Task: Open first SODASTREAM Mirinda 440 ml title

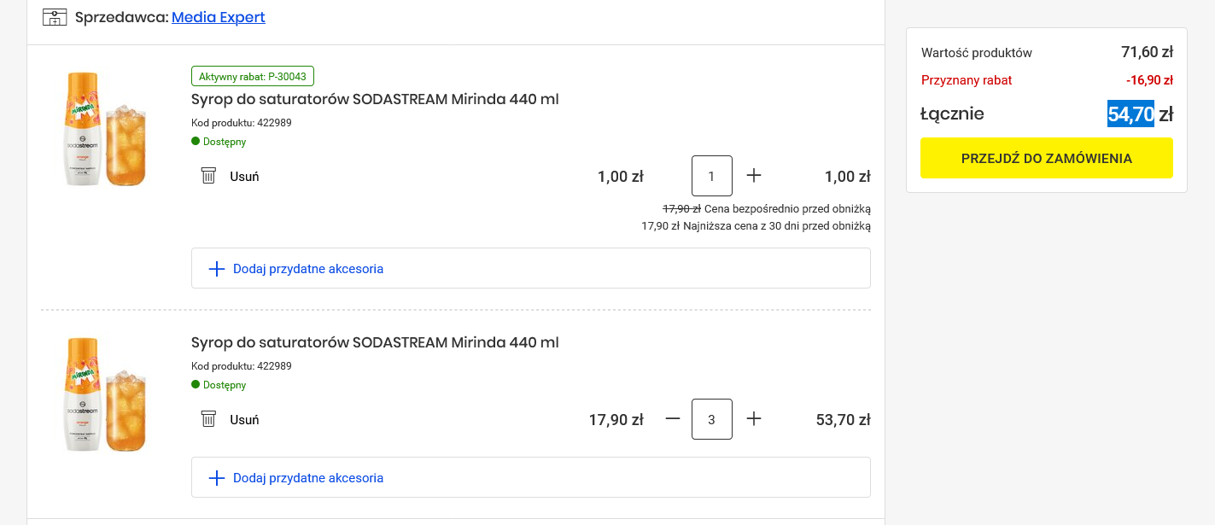Action: (x=375, y=99)
